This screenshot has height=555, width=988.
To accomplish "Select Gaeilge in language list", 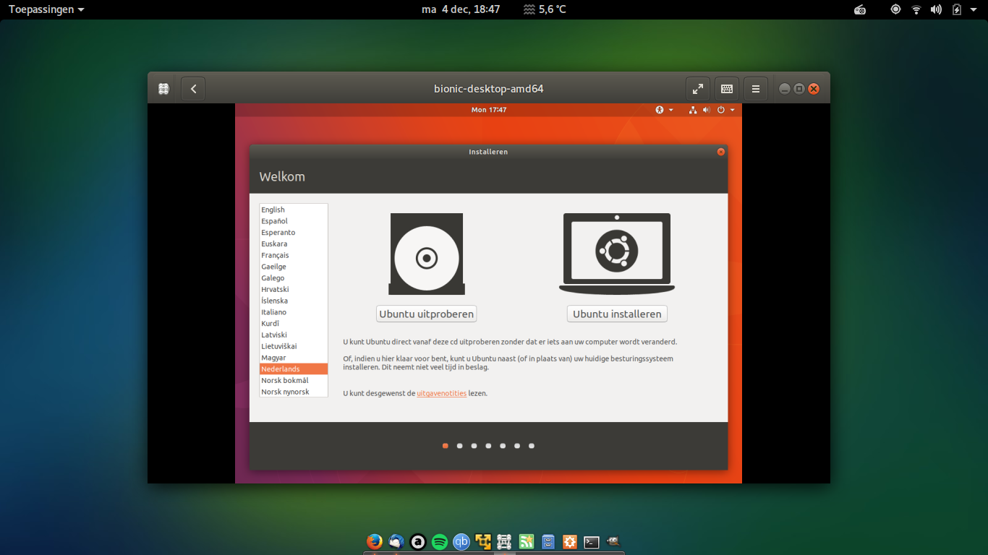I will (294, 267).
